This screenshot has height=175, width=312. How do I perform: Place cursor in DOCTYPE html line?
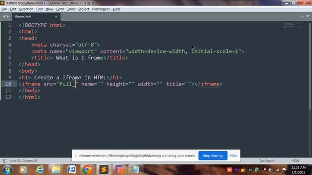point(42,25)
